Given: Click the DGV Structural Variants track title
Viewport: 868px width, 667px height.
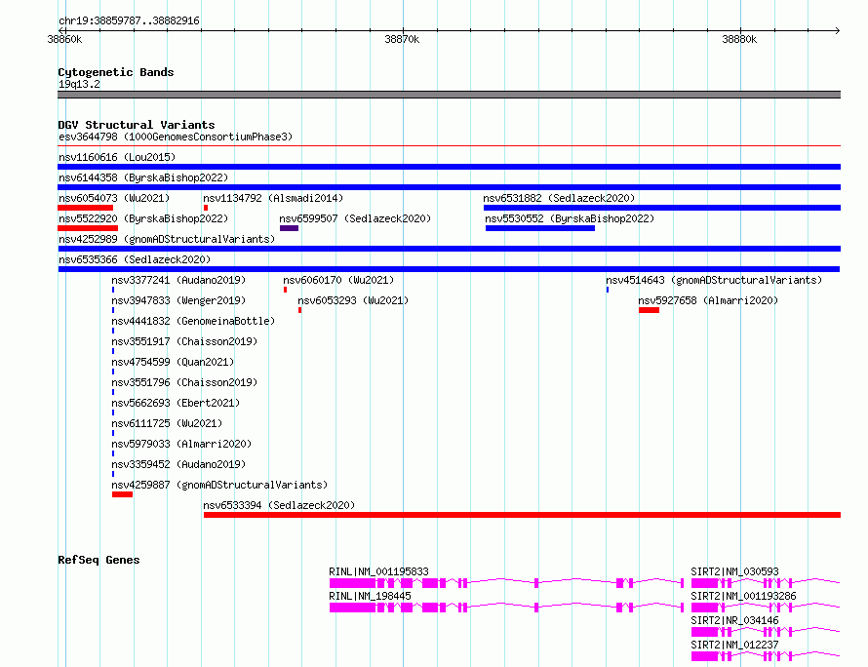Looking at the screenshot, I should 137,125.
